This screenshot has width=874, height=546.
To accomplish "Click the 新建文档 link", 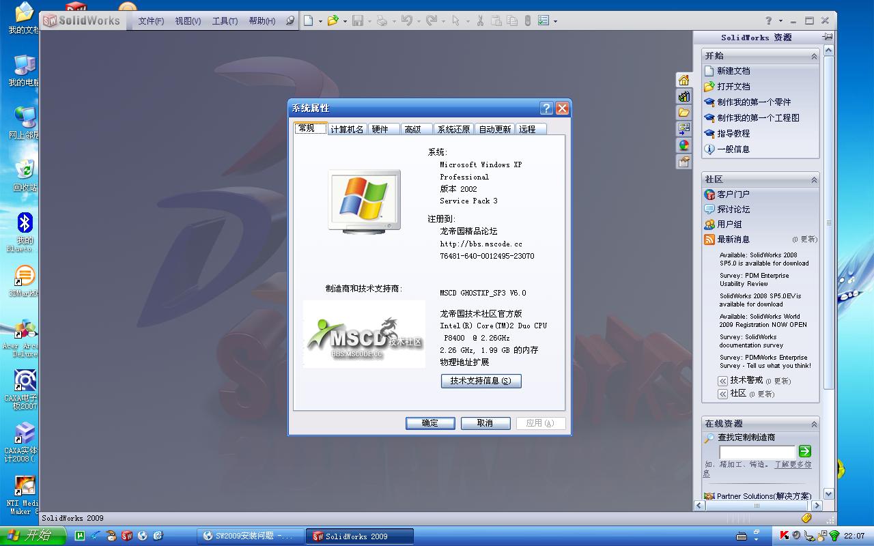I will click(733, 71).
